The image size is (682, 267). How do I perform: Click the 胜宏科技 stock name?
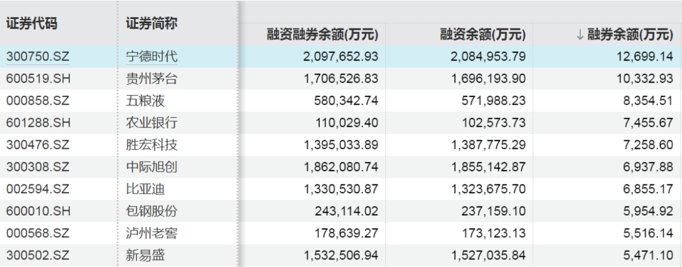(x=152, y=145)
